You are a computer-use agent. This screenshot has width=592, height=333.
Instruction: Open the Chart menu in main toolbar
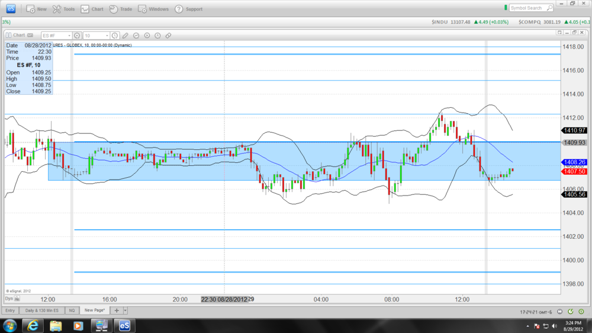(92, 9)
